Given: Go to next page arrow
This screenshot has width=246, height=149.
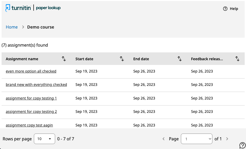Looking at the screenshot, I should (x=227, y=139).
